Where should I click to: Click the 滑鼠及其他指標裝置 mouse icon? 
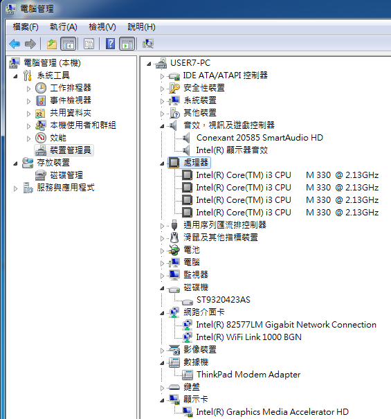point(174,238)
